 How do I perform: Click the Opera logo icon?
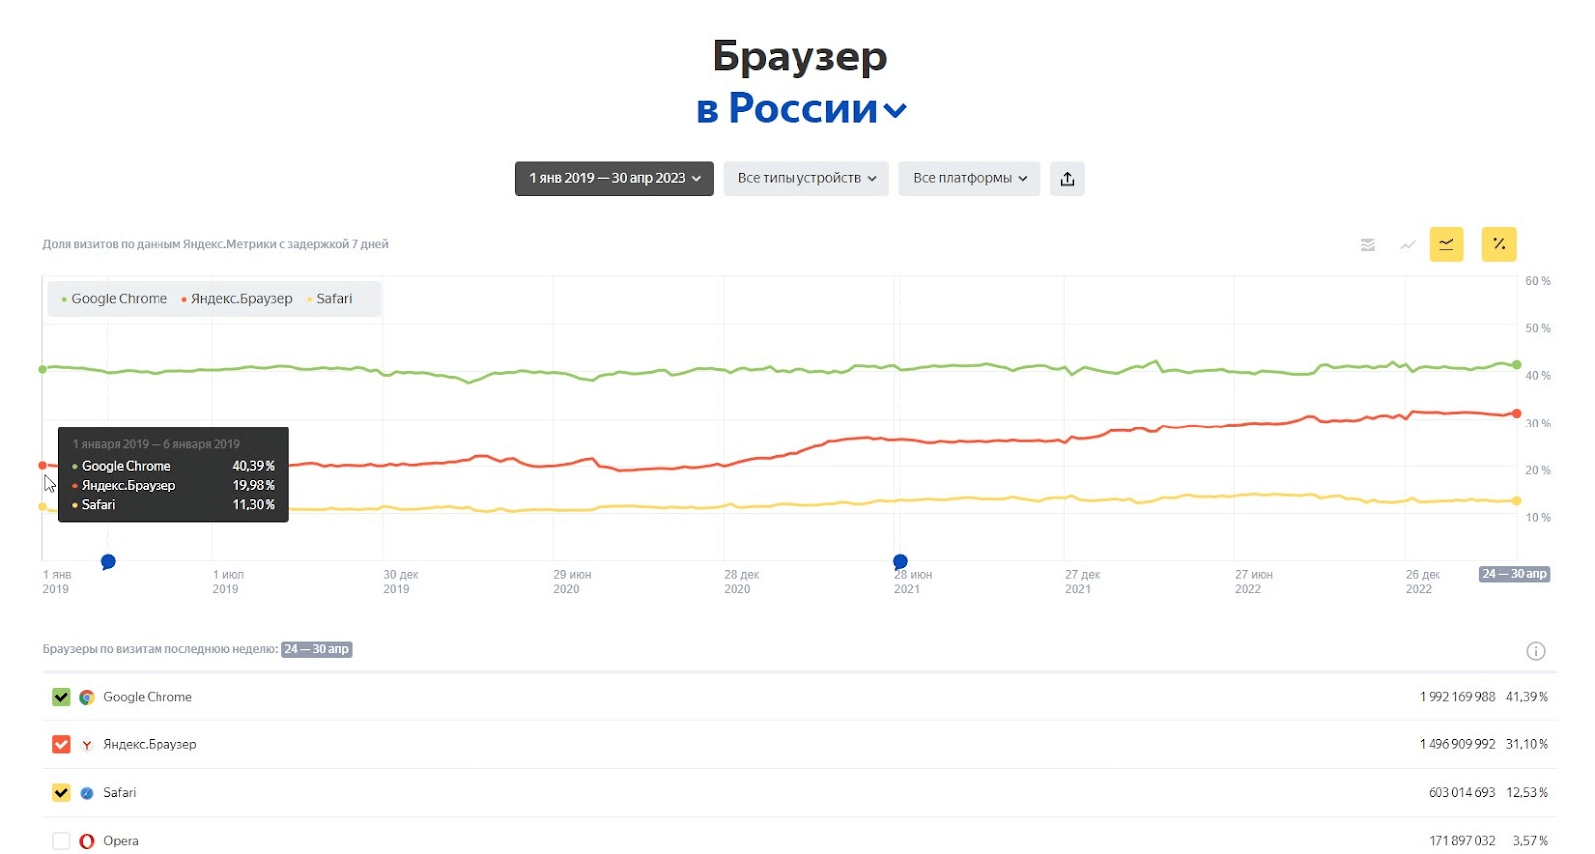point(87,841)
